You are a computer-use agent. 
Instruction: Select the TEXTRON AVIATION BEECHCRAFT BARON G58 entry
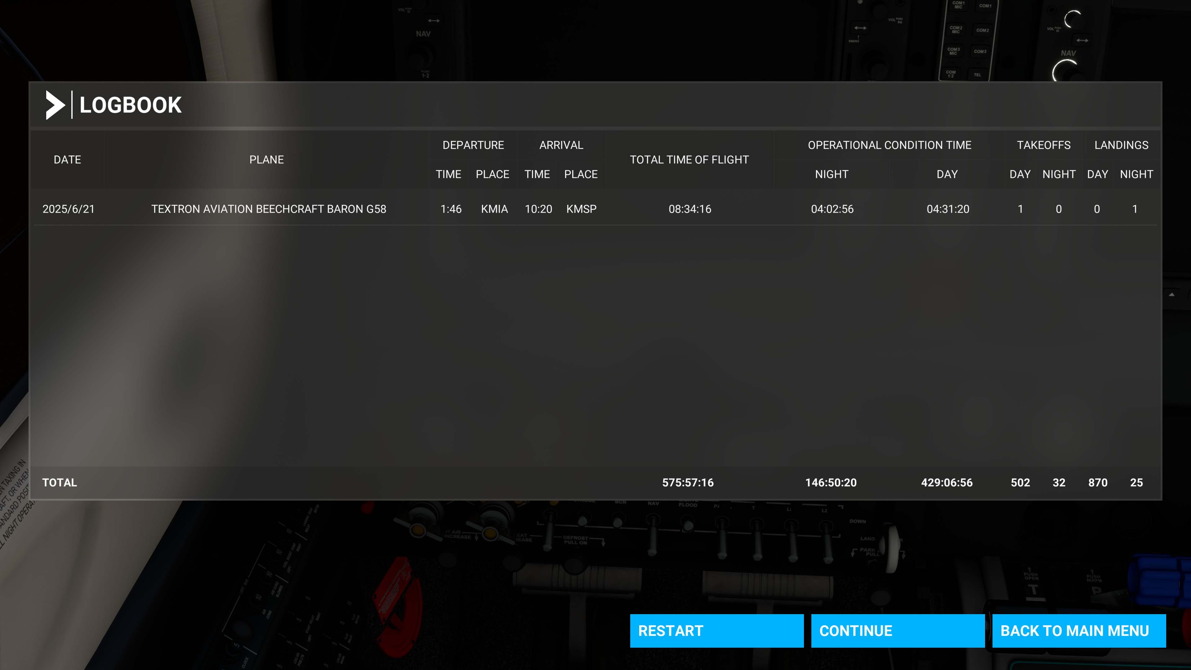[x=269, y=209]
